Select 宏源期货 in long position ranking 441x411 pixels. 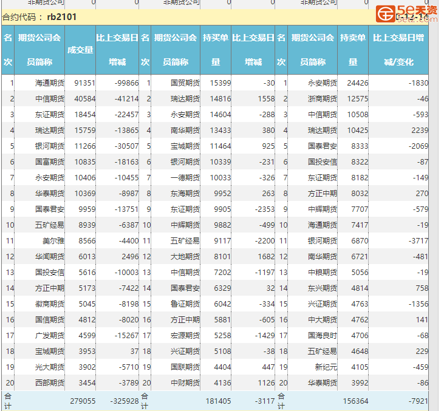tap(185, 335)
